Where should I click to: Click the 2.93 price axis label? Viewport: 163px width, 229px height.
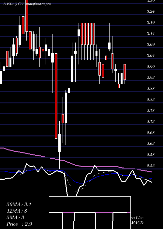(151, 78)
